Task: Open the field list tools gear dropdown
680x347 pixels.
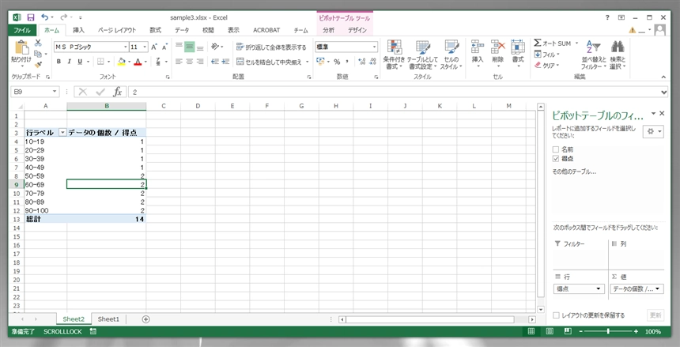Action: (654, 131)
